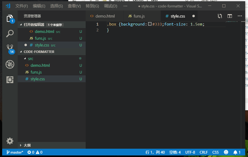Click the unsaved dot beside style.css in list
Viewport: 248px width, 157px height.
pyautogui.click(x=26, y=45)
